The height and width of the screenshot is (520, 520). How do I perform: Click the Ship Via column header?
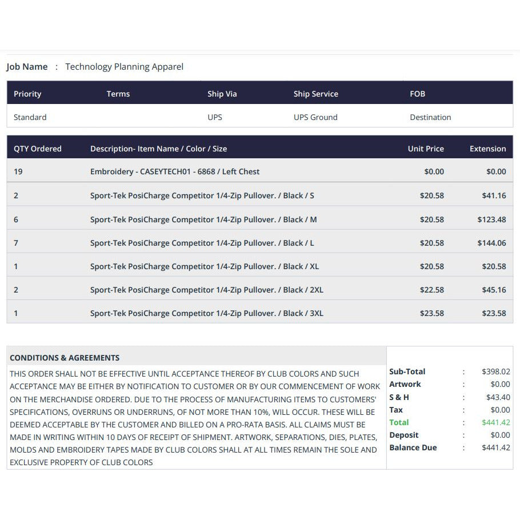(x=222, y=94)
